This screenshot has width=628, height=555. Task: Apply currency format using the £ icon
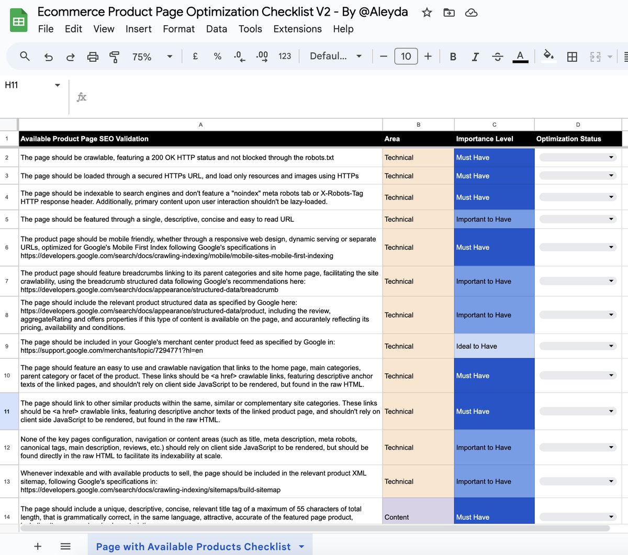(195, 57)
